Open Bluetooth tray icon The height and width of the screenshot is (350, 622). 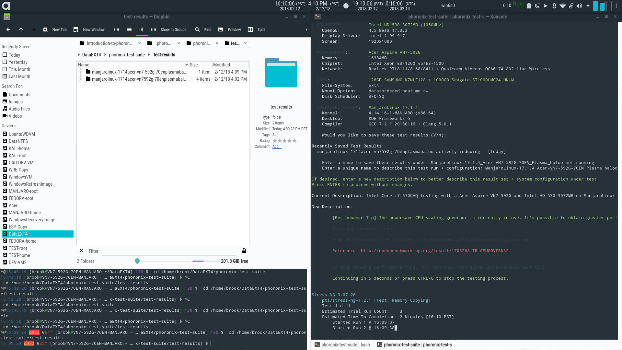point(554,6)
